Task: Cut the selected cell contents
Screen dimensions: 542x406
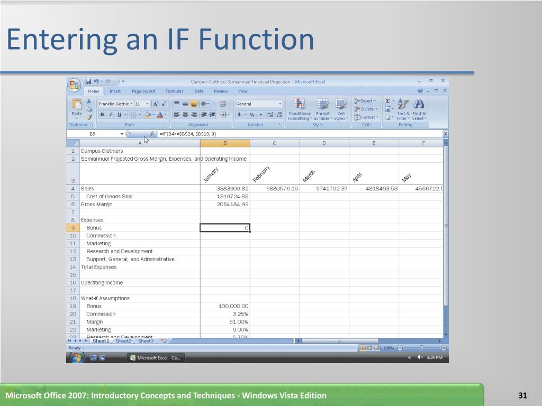Action: [x=89, y=101]
